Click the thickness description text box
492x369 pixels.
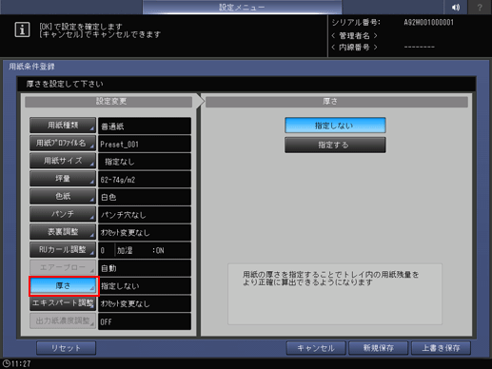click(335, 294)
